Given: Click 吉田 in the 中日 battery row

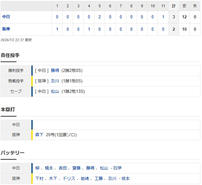Looking at the screenshot, I should tap(63, 168).
